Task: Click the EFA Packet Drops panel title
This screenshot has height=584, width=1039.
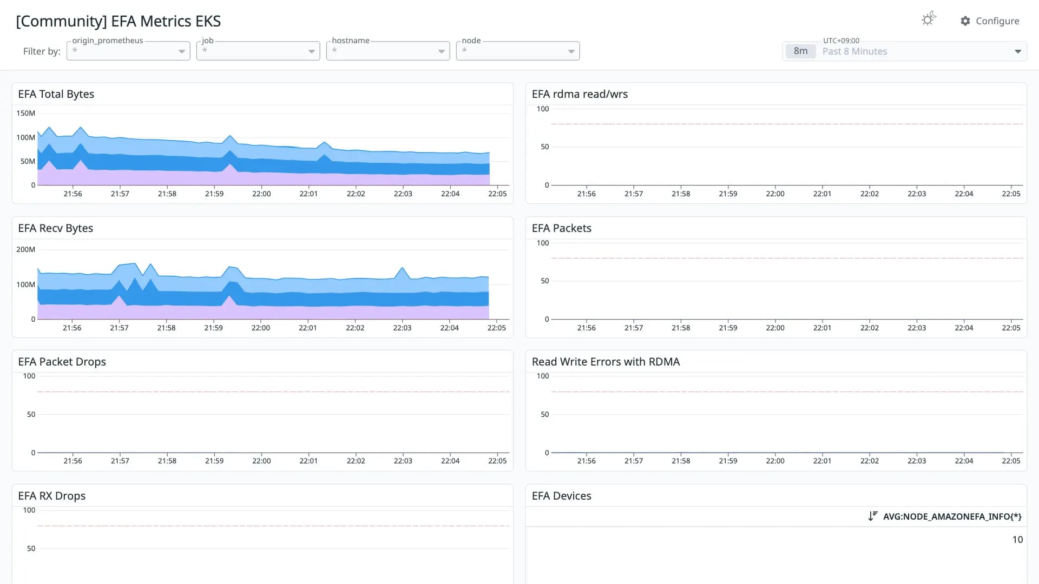Action: coord(62,362)
